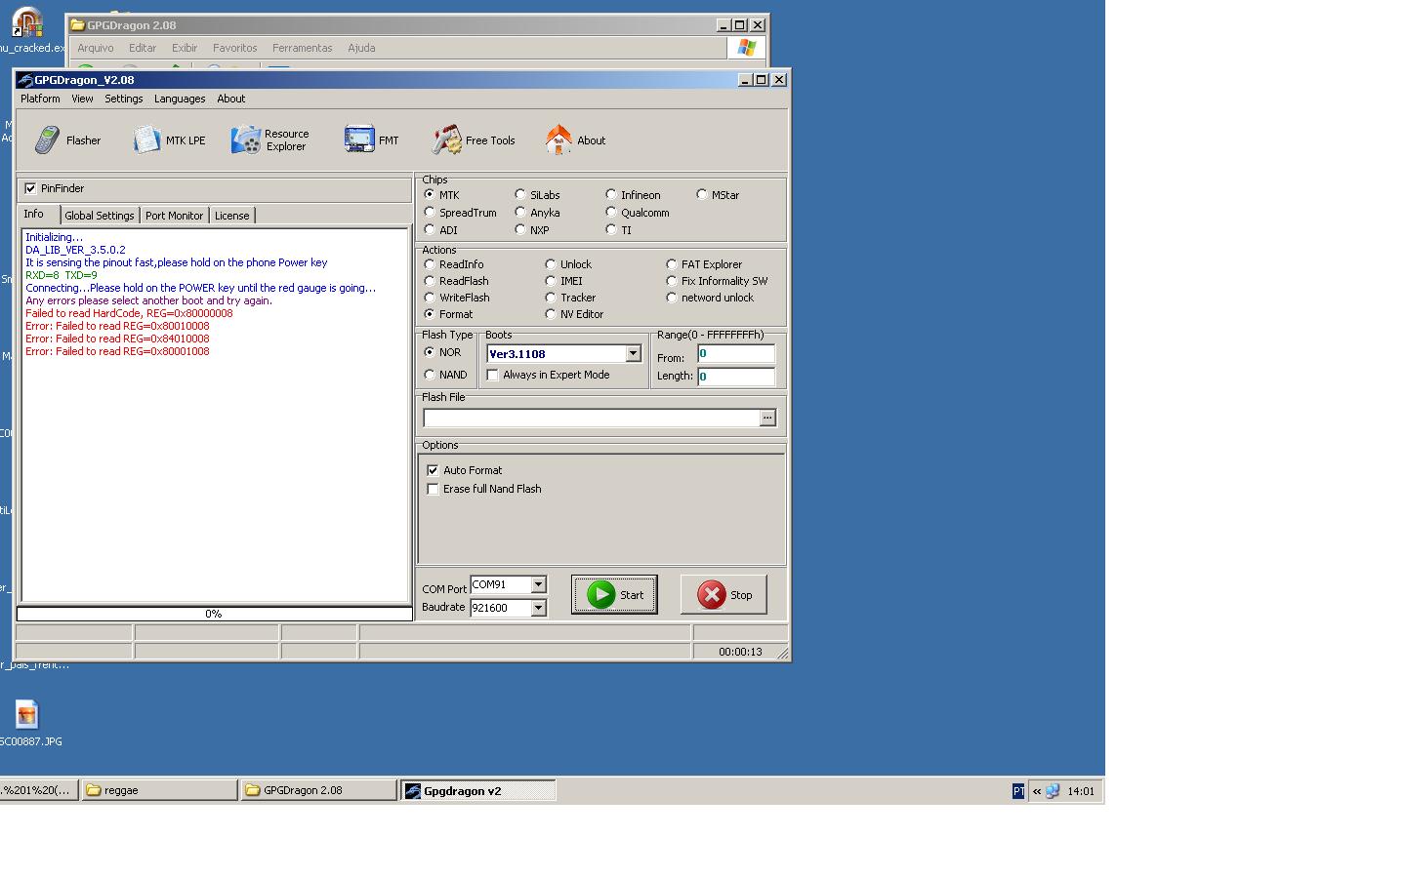This screenshot has height=878, width=1406.
Task: Choose the ADI chip radio
Action: (x=430, y=230)
